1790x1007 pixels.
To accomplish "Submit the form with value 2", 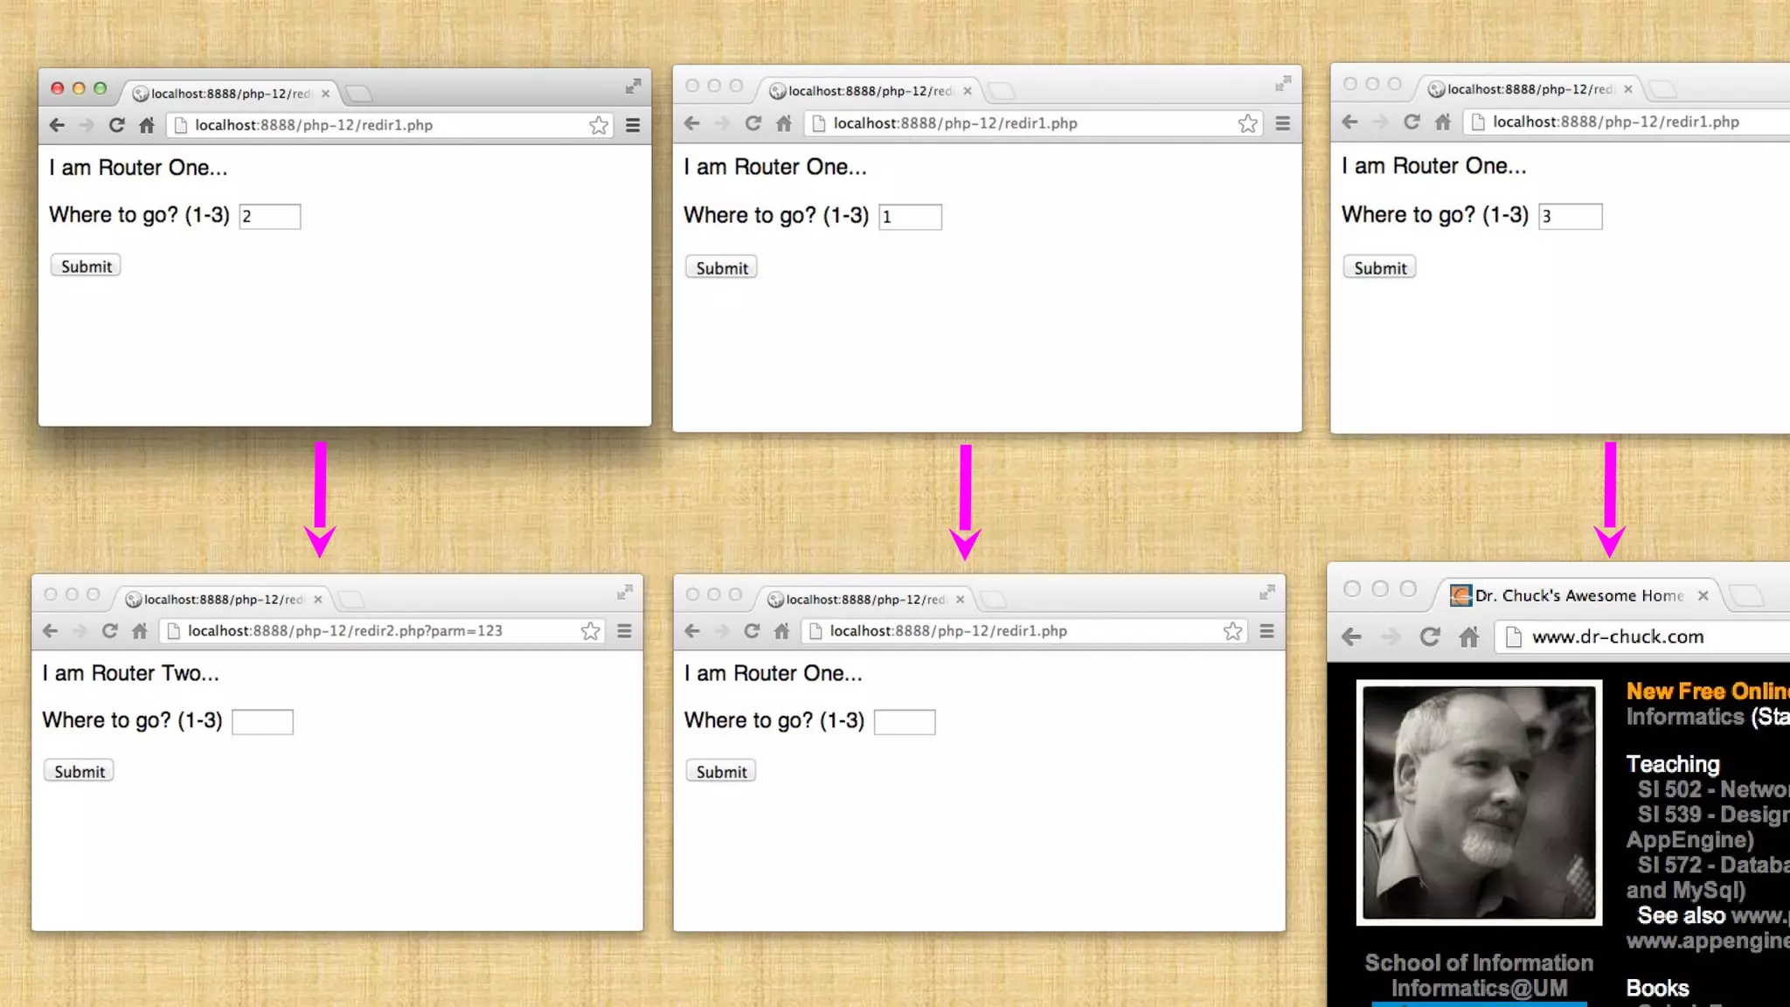I will [x=86, y=267].
